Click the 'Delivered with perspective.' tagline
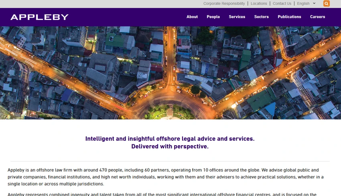Screen dimensions: 341x196 click(x=170, y=146)
